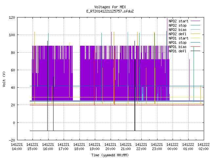Click the 141221 19:00 time axis label
This screenshot has width=210, height=158.
94,147
